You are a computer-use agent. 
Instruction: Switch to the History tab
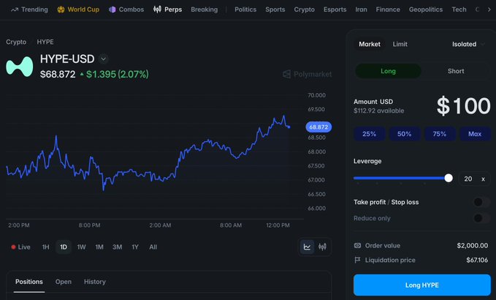tap(94, 282)
